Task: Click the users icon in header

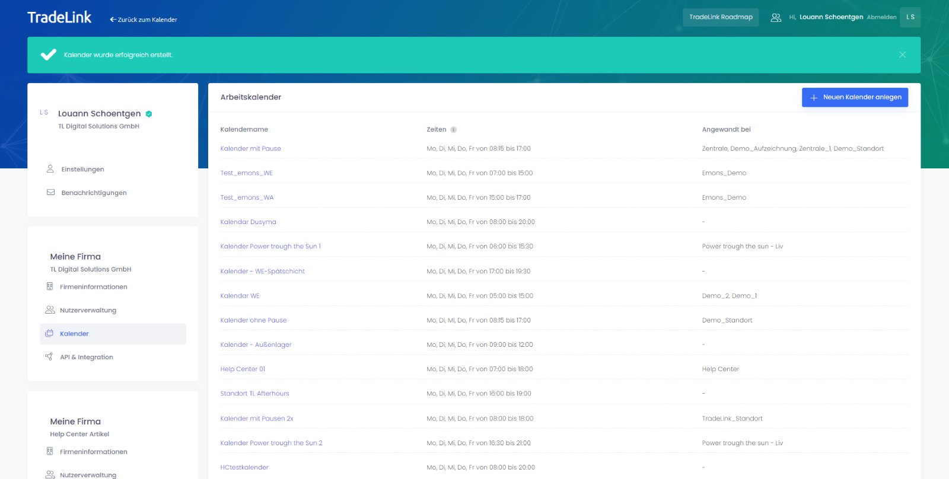Action: click(x=775, y=18)
